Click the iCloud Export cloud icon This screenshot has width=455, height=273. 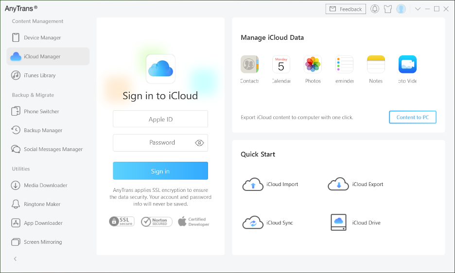point(338,184)
